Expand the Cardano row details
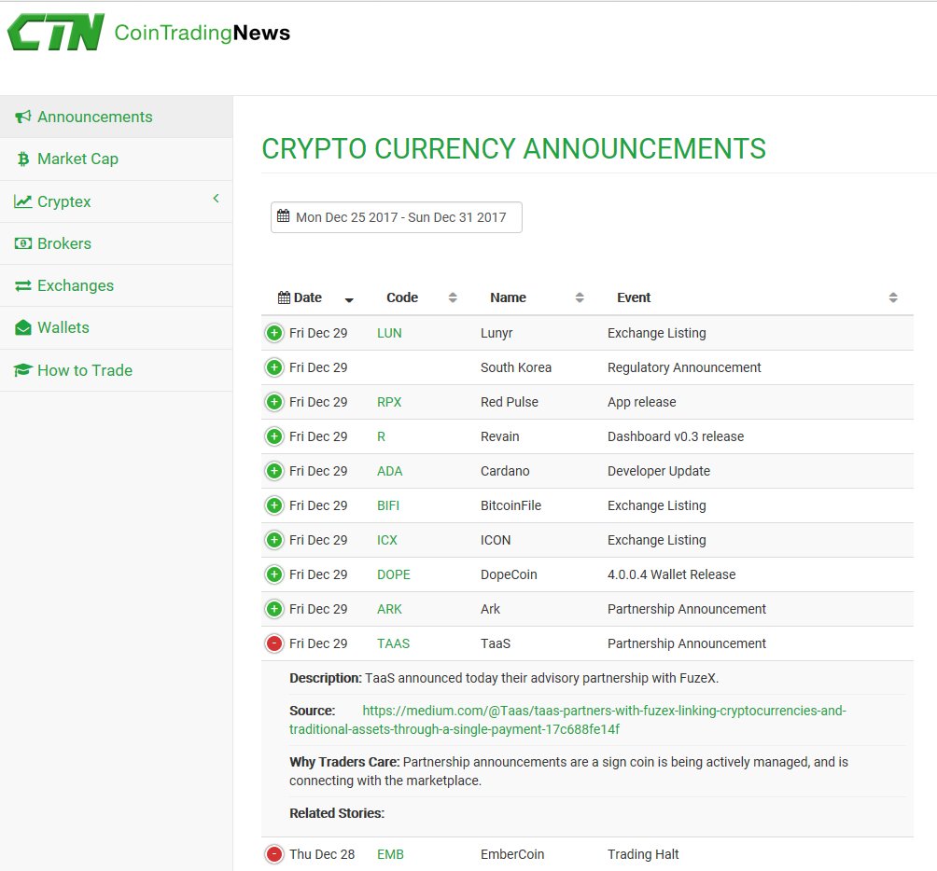The height and width of the screenshot is (871, 937). pos(274,471)
